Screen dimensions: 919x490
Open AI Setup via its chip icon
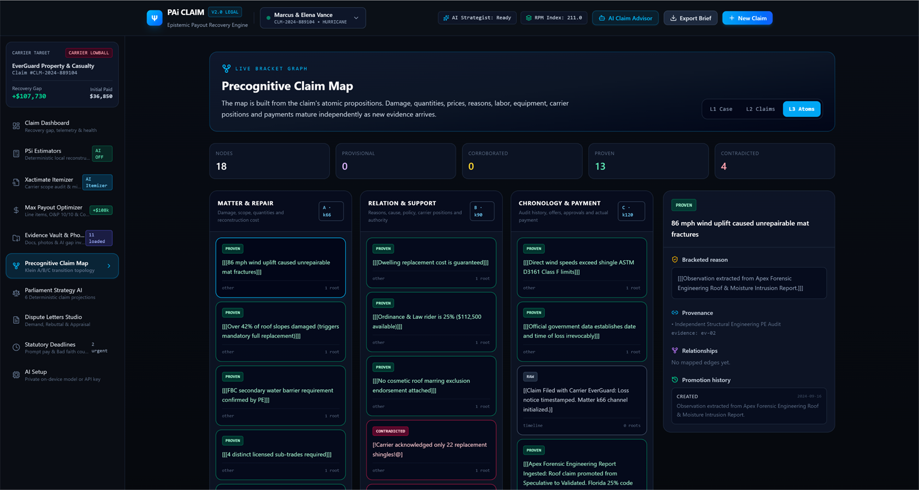tap(16, 375)
